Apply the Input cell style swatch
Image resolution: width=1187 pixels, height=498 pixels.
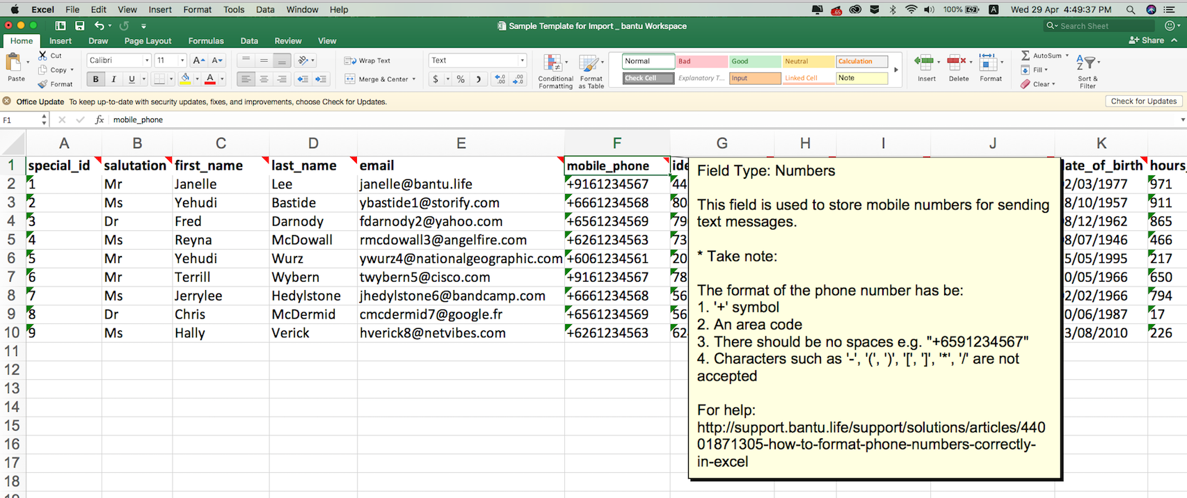click(755, 79)
